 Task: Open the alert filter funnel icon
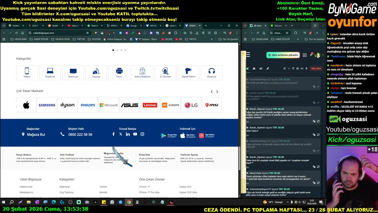point(293,69)
